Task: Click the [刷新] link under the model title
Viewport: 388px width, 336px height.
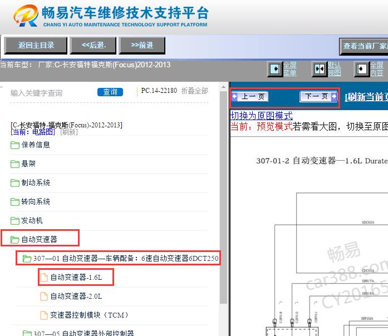Action: click(69, 132)
